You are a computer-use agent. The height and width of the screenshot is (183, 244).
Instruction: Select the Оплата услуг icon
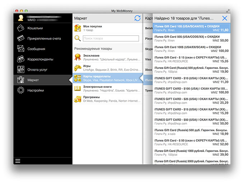(x=20, y=70)
